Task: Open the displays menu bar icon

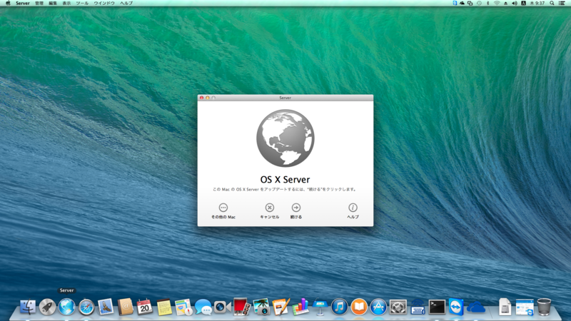Action: (x=470, y=3)
